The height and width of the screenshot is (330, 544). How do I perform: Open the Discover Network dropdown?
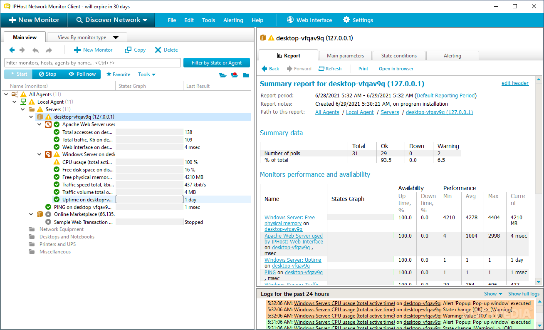(111, 20)
